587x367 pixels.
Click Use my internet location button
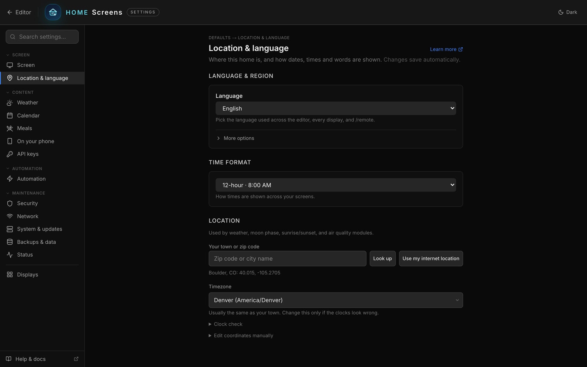point(431,258)
